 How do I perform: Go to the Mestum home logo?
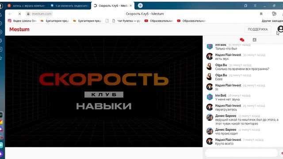coord(19,29)
